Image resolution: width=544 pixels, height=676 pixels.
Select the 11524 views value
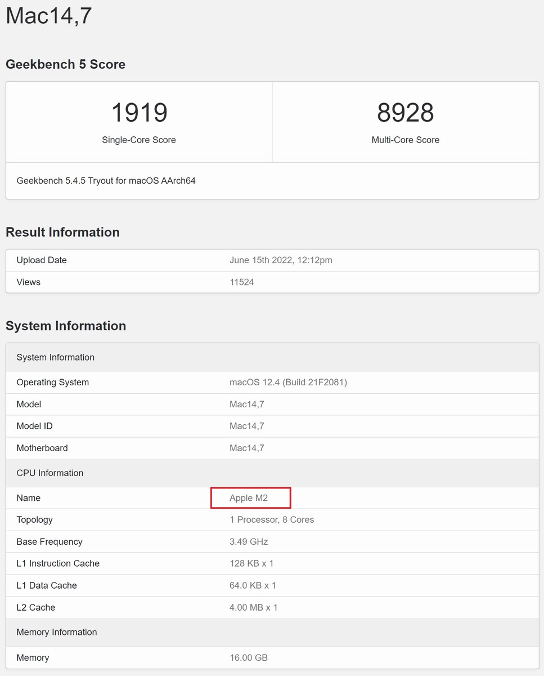[x=241, y=282]
